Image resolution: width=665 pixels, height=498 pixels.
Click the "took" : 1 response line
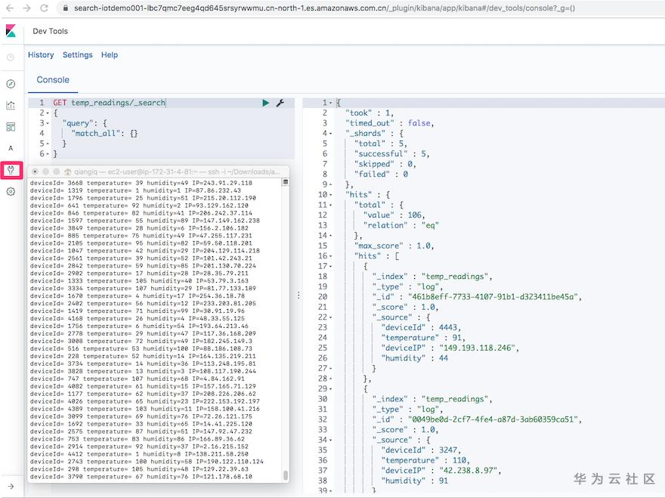click(370, 113)
